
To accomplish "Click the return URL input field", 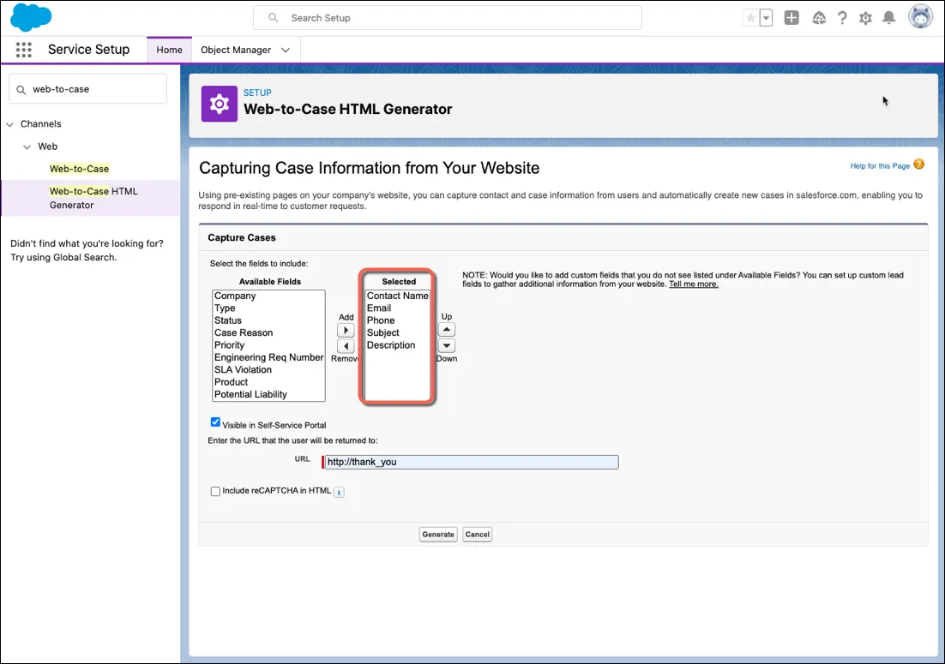I will (x=471, y=463).
